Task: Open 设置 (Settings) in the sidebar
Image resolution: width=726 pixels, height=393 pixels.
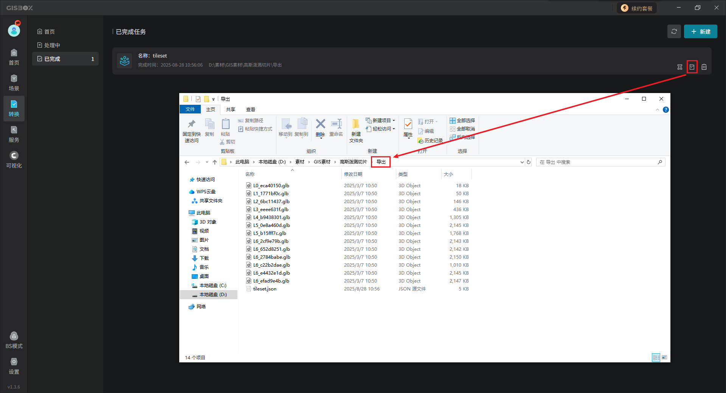Action: coord(14,366)
